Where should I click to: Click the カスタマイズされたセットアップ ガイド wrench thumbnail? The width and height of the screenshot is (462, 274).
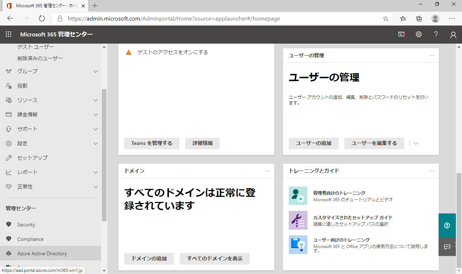coord(298,220)
